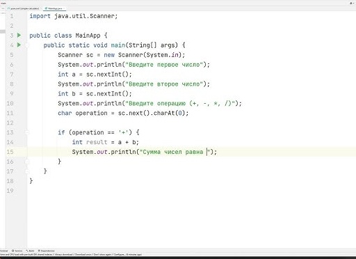
Task: Open the Services tool window
Action: (x=17, y=251)
